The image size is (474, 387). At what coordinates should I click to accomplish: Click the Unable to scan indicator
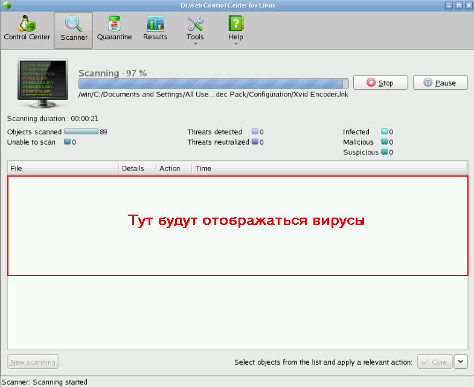click(67, 142)
